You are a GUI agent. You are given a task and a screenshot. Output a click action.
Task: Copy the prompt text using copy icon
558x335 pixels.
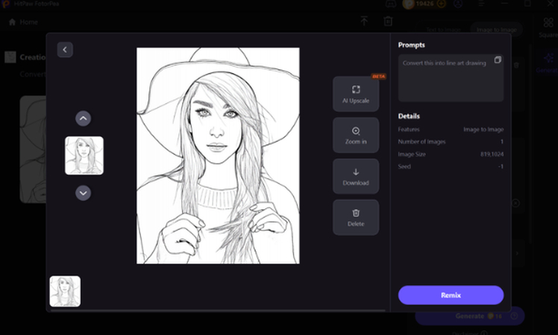point(498,60)
